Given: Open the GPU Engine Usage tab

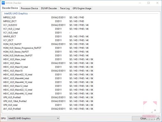Looking at the screenshot, I should [x=82, y=8].
